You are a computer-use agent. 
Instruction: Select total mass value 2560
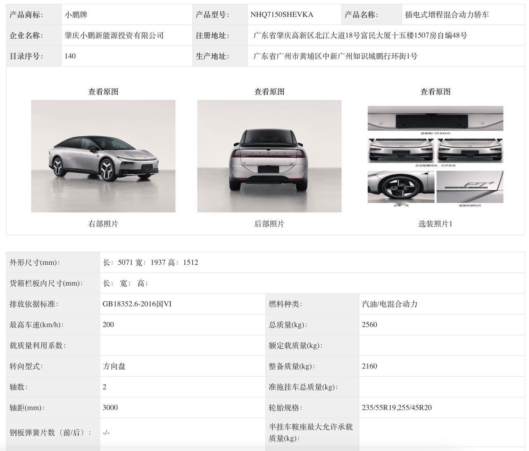[x=369, y=325]
